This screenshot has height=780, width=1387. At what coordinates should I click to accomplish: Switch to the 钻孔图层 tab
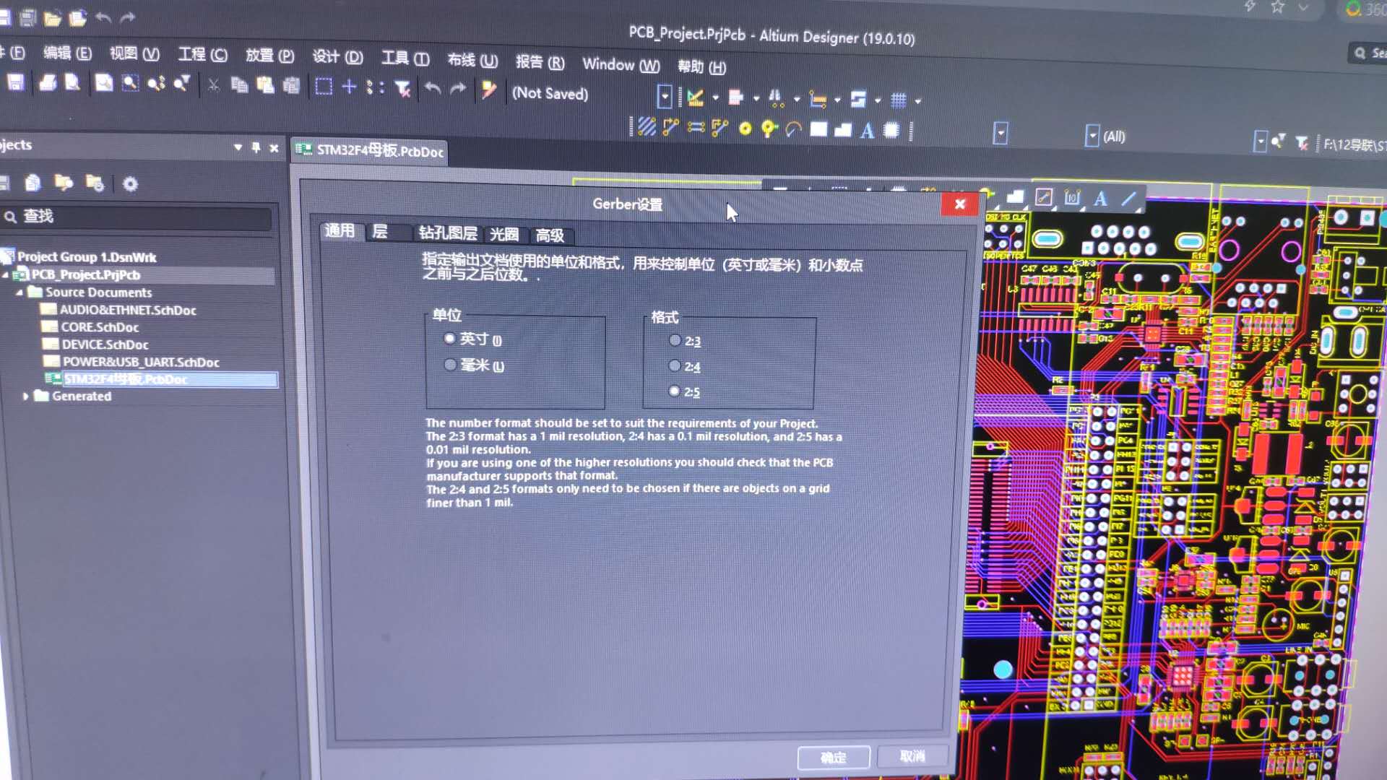[x=447, y=233]
